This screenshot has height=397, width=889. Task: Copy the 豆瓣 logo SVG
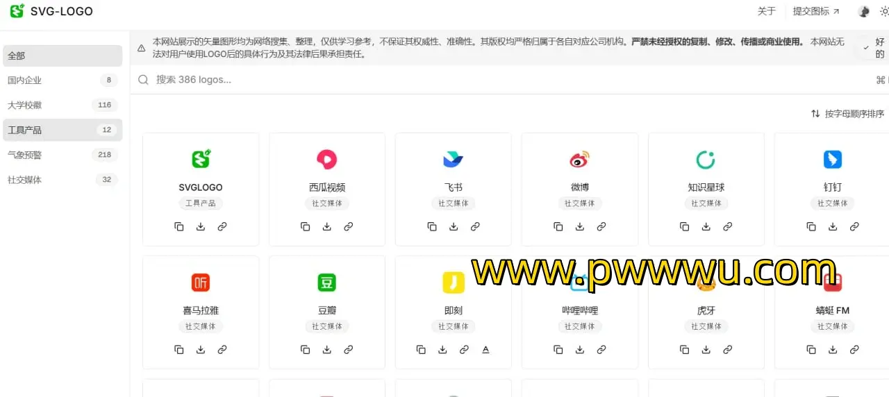point(306,350)
